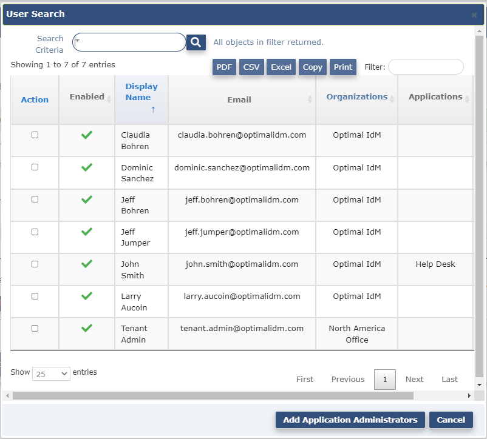Copy the table data
487x439 pixels.
pos(313,67)
